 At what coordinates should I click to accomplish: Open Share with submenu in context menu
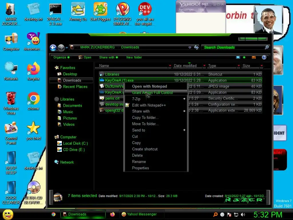(156, 111)
